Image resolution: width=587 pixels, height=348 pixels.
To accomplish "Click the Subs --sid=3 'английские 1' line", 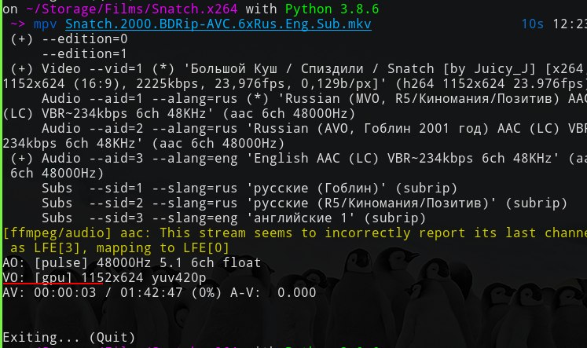I will pos(233,218).
